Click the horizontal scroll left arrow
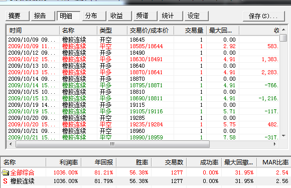The image size is (291, 188). (x=11, y=144)
